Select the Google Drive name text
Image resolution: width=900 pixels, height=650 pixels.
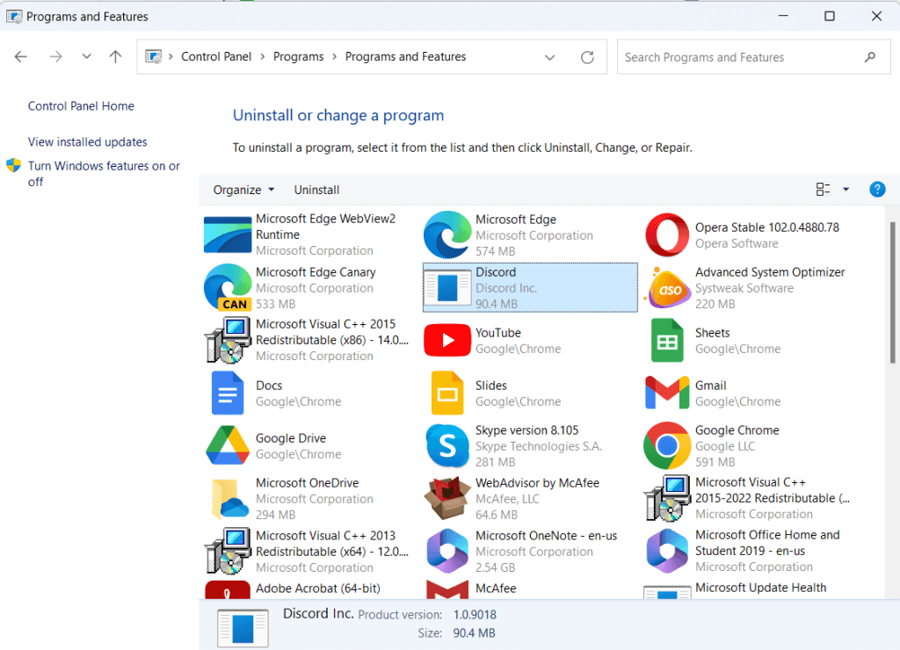tap(290, 437)
